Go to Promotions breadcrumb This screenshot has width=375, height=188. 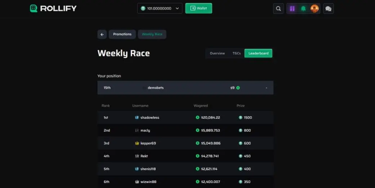pyautogui.click(x=122, y=34)
